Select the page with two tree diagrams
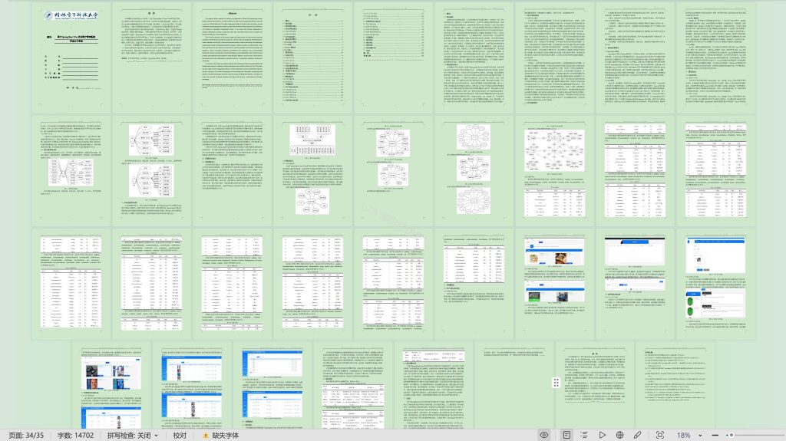Image resolution: width=786 pixels, height=441 pixels. tap(151, 170)
